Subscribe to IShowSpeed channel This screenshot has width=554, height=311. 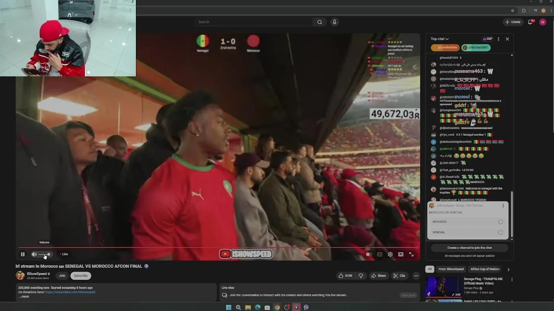(x=81, y=276)
